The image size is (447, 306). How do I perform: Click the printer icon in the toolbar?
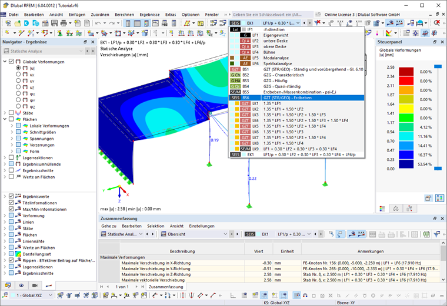click(64, 23)
